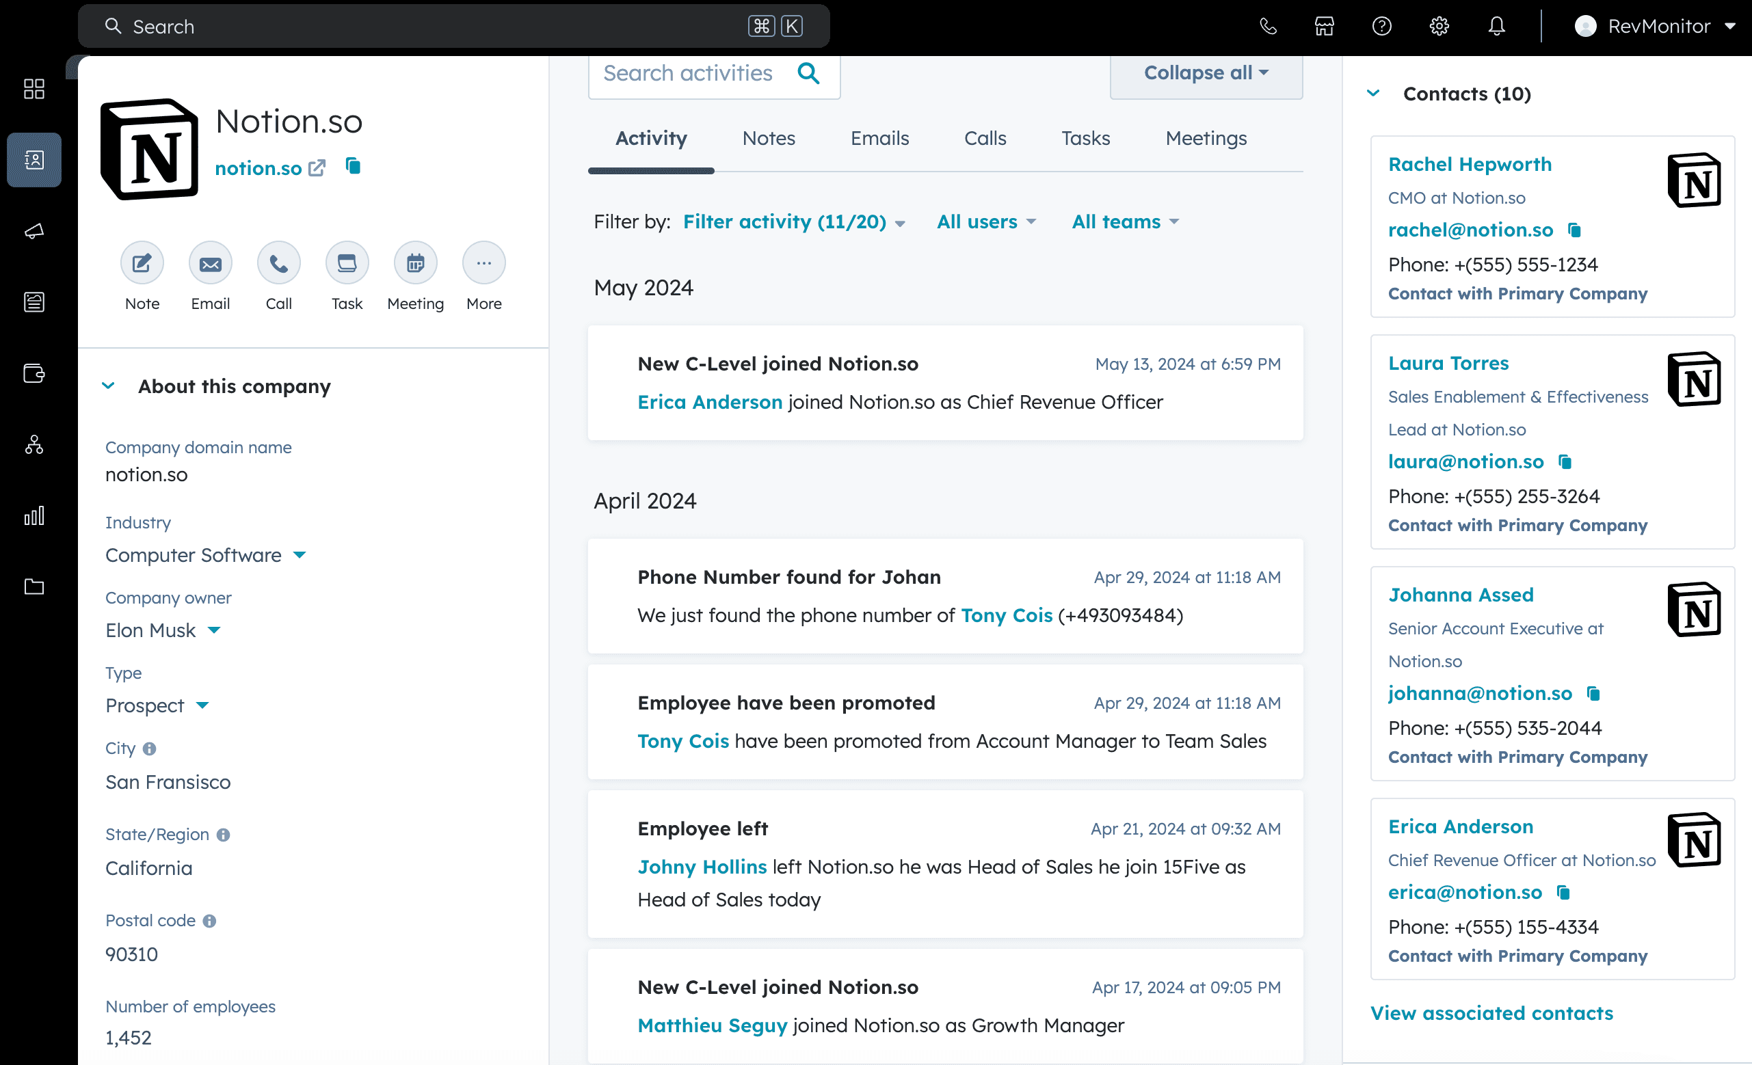Screen dimensions: 1752x1065
Task: Click the search activities magnifier icon
Action: coord(808,73)
